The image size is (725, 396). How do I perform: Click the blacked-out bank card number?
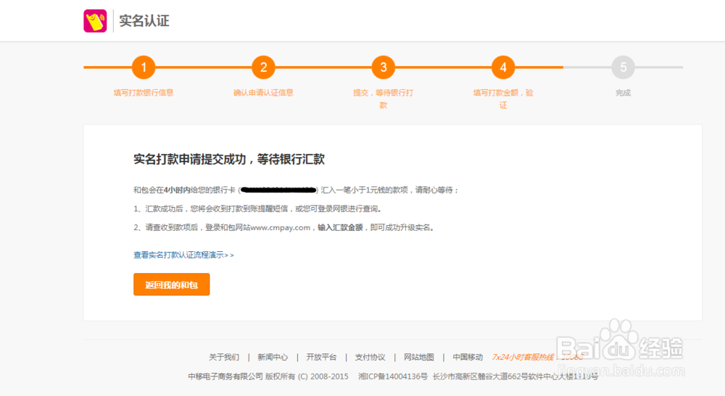278,190
